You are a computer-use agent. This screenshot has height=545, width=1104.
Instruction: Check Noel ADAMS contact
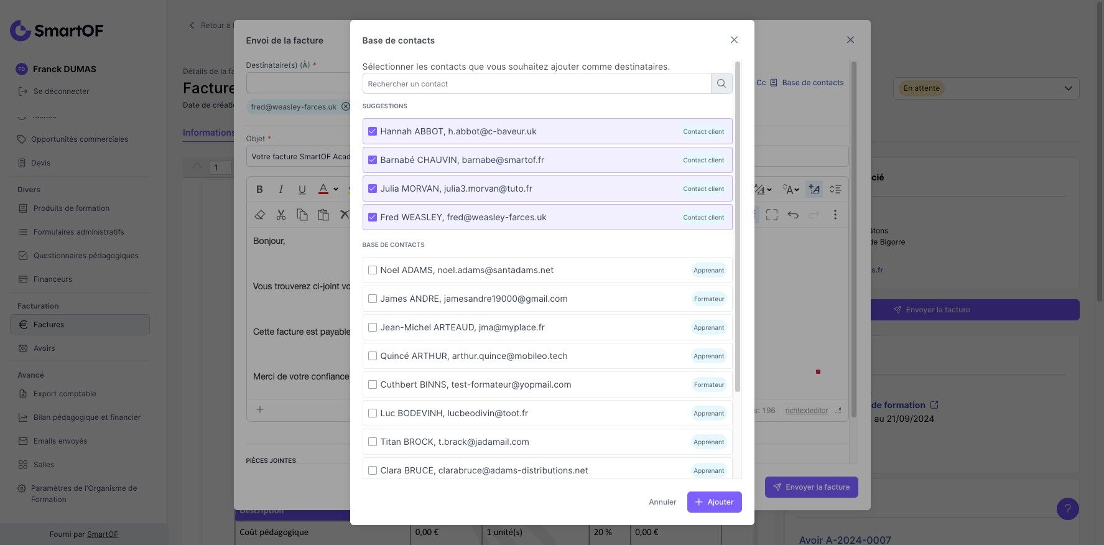[x=373, y=270]
